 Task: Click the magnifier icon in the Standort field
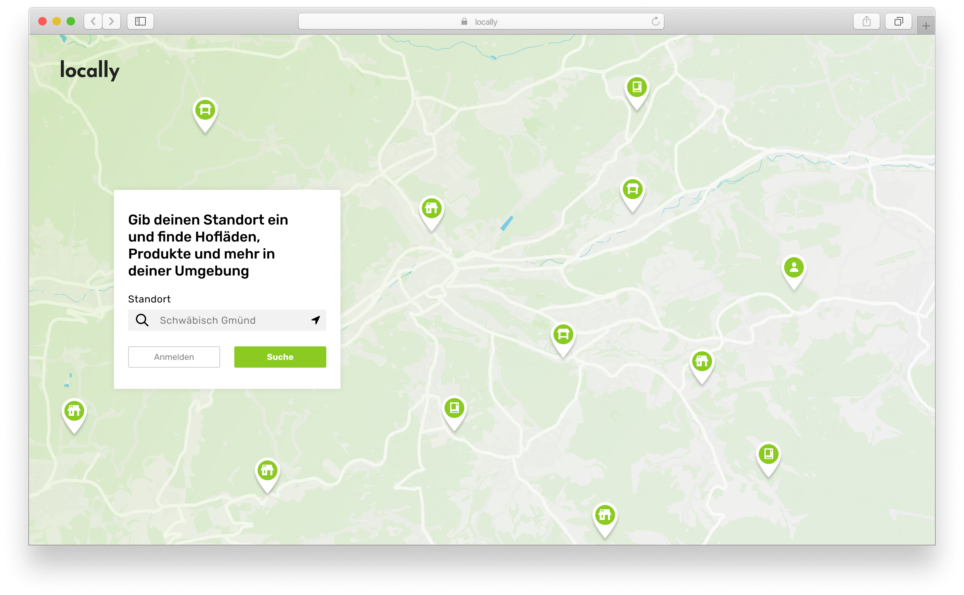pyautogui.click(x=142, y=320)
